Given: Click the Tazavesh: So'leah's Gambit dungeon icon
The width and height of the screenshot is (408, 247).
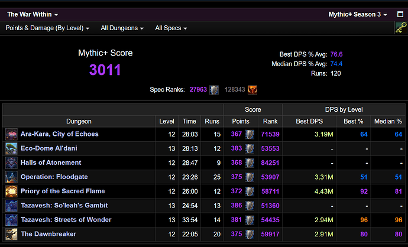Looking at the screenshot, I should (11, 206).
